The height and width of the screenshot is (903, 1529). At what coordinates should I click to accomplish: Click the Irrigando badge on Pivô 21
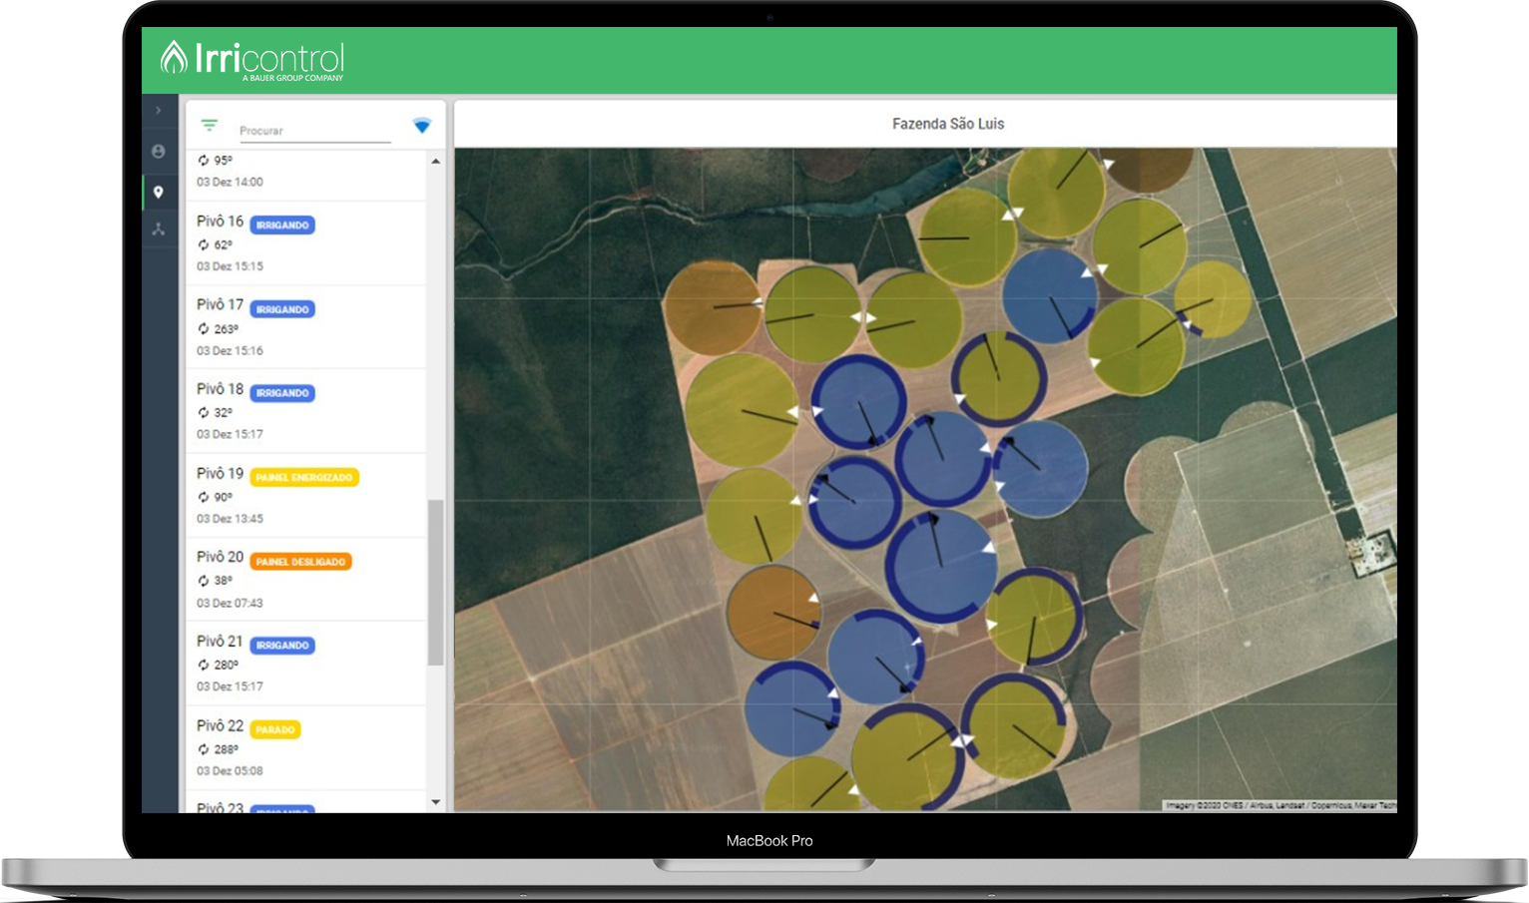coord(282,646)
